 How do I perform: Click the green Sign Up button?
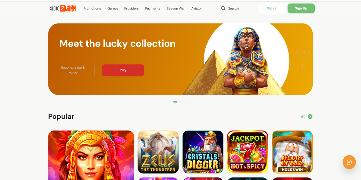point(301,9)
